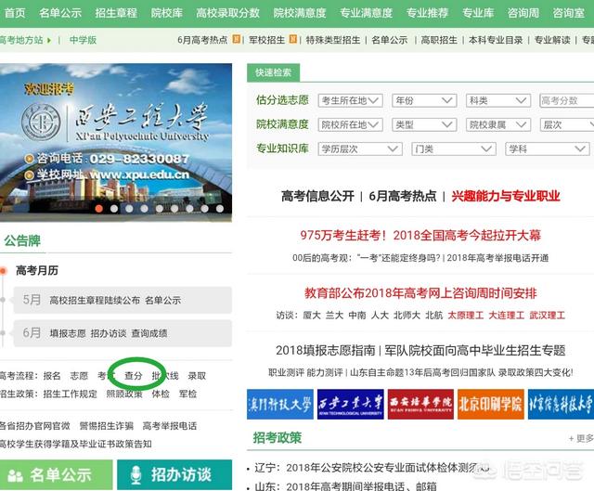Viewport: 594px width, 491px height.
Task: Expand the 年份 dropdown
Action: 424,100
